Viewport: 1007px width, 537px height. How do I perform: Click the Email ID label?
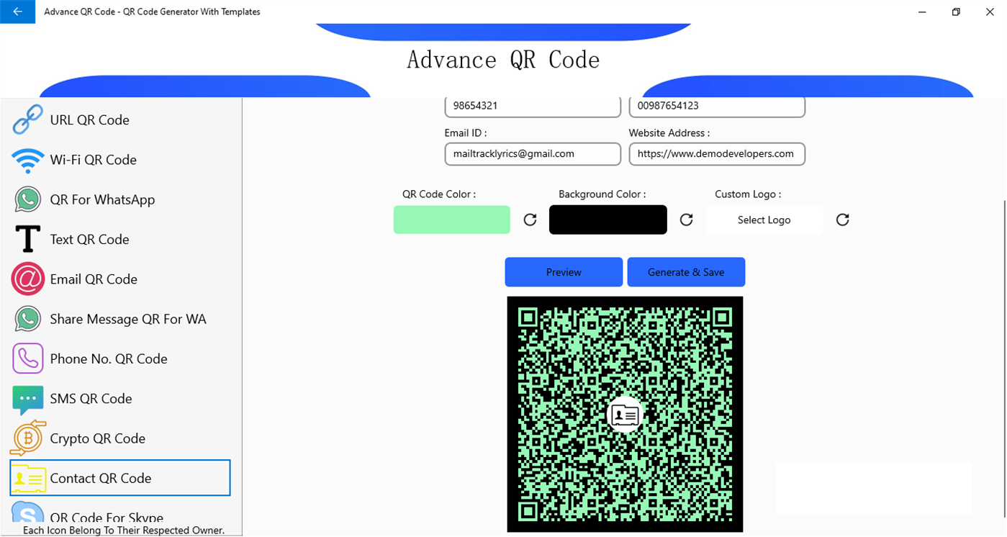[x=466, y=133]
